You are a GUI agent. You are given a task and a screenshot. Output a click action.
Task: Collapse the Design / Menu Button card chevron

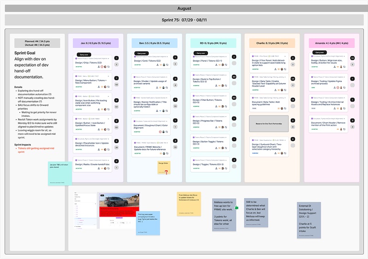(x=109, y=76)
